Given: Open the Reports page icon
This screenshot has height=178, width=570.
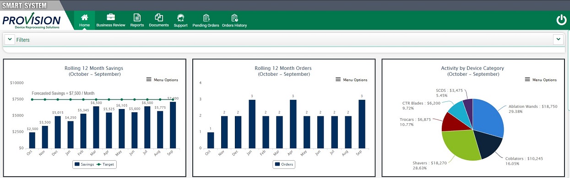Looking at the screenshot, I should pyautogui.click(x=137, y=17).
